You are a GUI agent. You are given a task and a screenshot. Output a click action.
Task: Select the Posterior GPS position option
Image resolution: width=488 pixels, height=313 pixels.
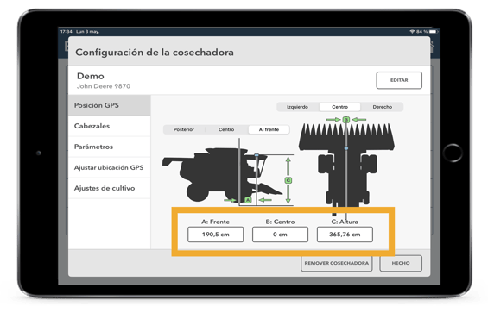point(184,129)
